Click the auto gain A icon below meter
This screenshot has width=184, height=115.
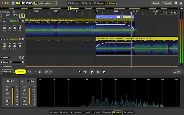pyautogui.click(x=181, y=65)
